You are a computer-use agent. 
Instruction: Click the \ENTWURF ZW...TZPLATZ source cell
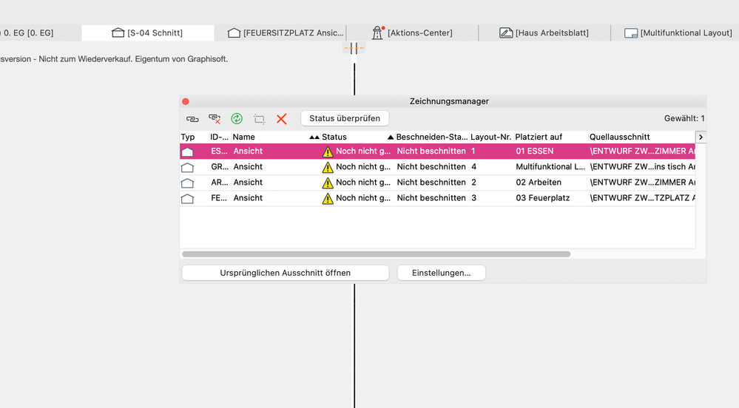coord(642,198)
